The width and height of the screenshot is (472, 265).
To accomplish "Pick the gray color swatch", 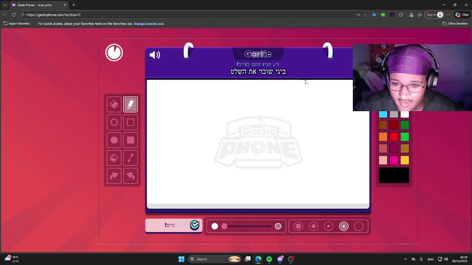I will (x=394, y=114).
